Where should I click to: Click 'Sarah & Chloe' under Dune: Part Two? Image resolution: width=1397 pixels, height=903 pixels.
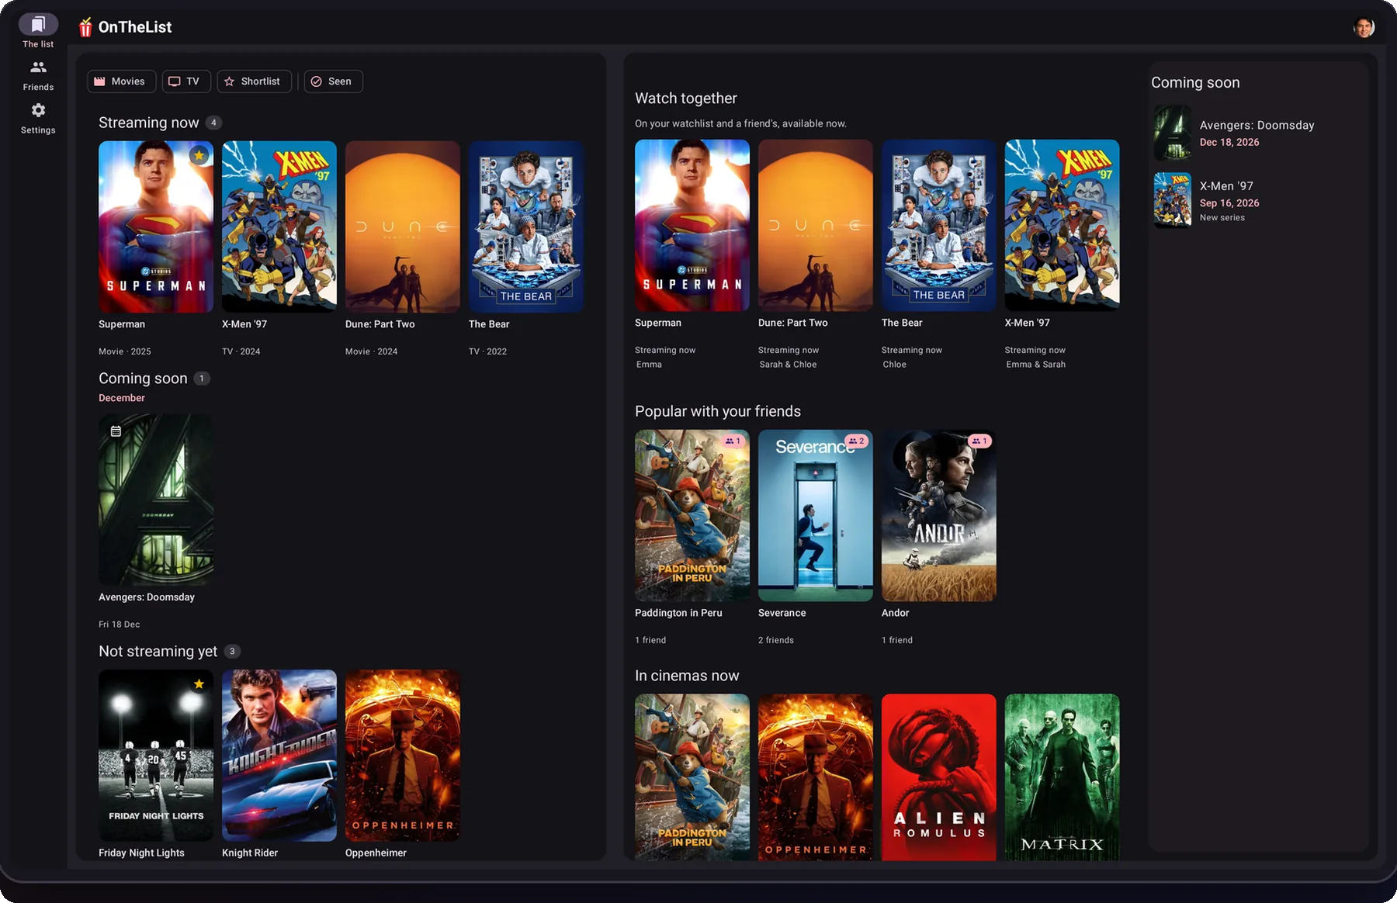(788, 365)
